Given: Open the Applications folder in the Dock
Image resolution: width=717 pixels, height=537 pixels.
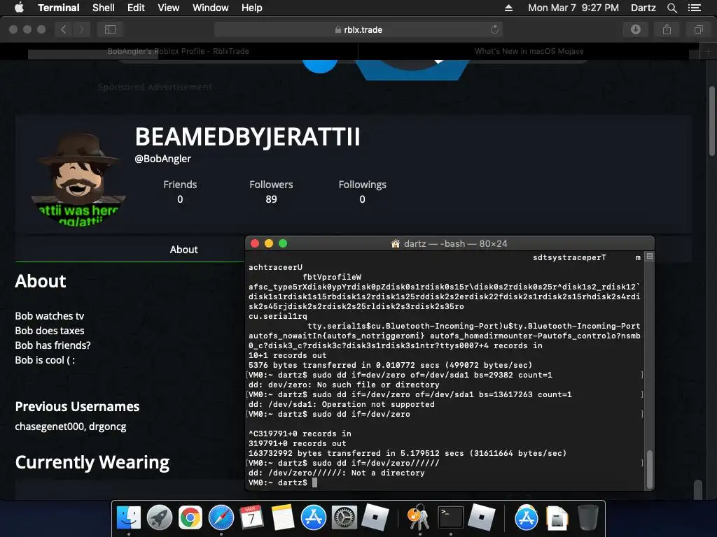Looking at the screenshot, I should [527, 518].
